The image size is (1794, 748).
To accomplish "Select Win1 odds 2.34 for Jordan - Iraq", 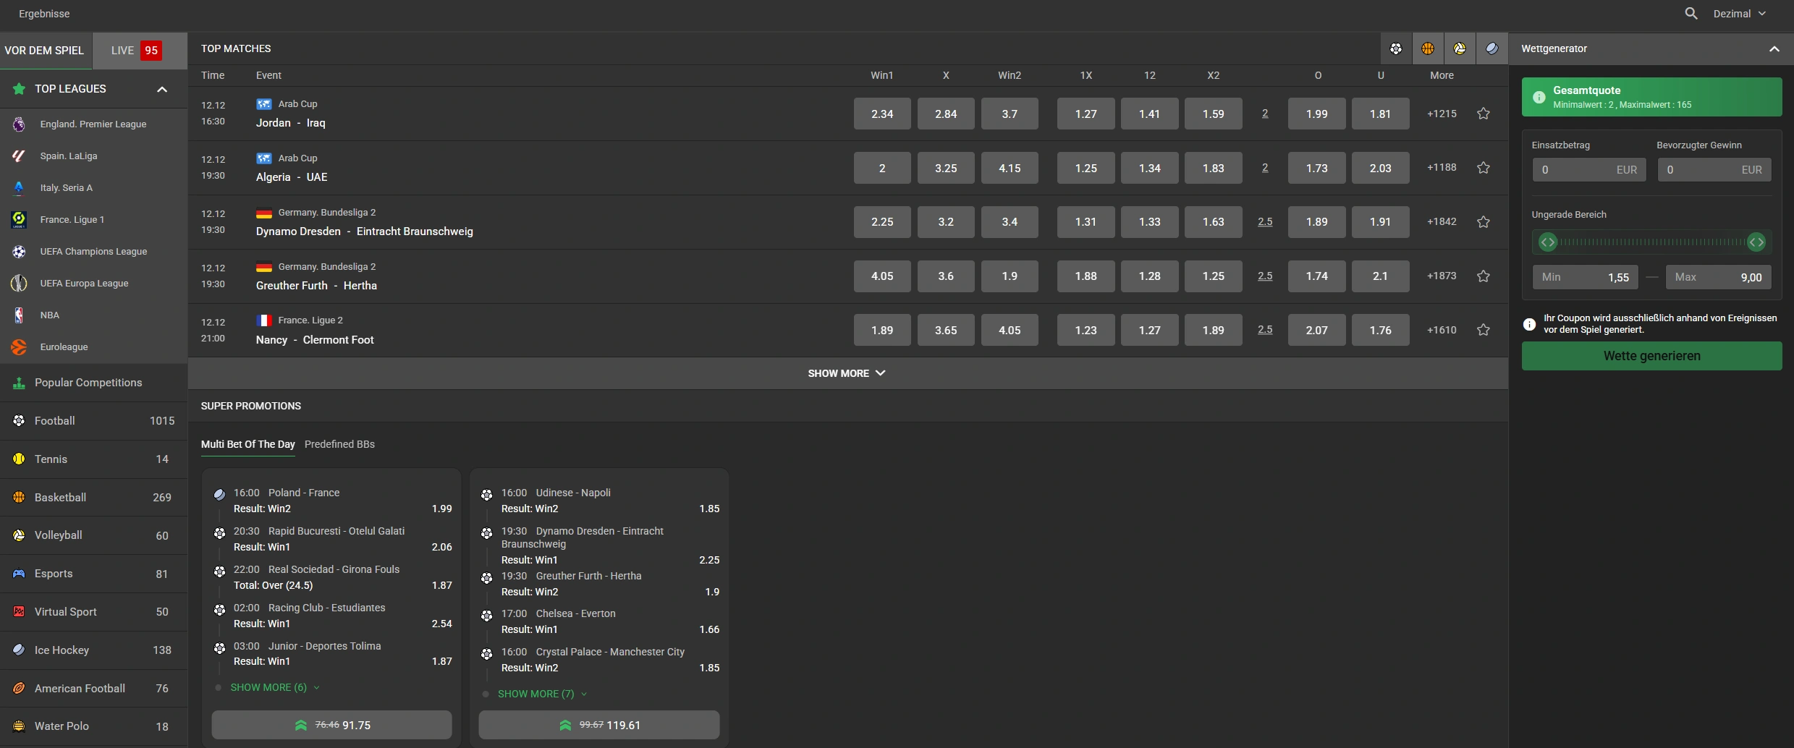I will pyautogui.click(x=882, y=114).
